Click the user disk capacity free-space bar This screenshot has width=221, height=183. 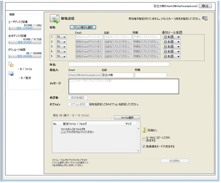[25, 28]
